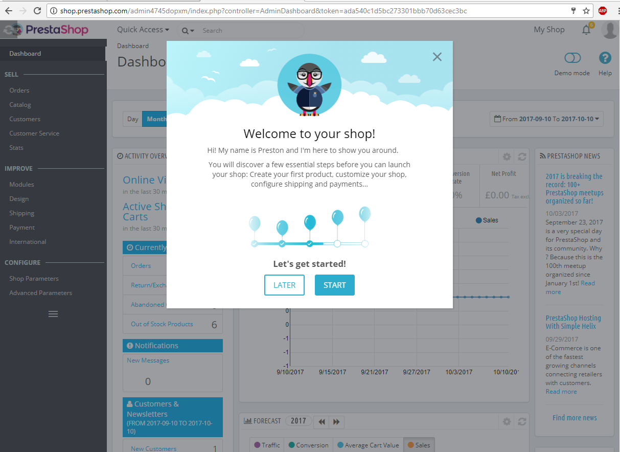
Task: Close the welcome dialog with the X
Action: click(x=437, y=57)
